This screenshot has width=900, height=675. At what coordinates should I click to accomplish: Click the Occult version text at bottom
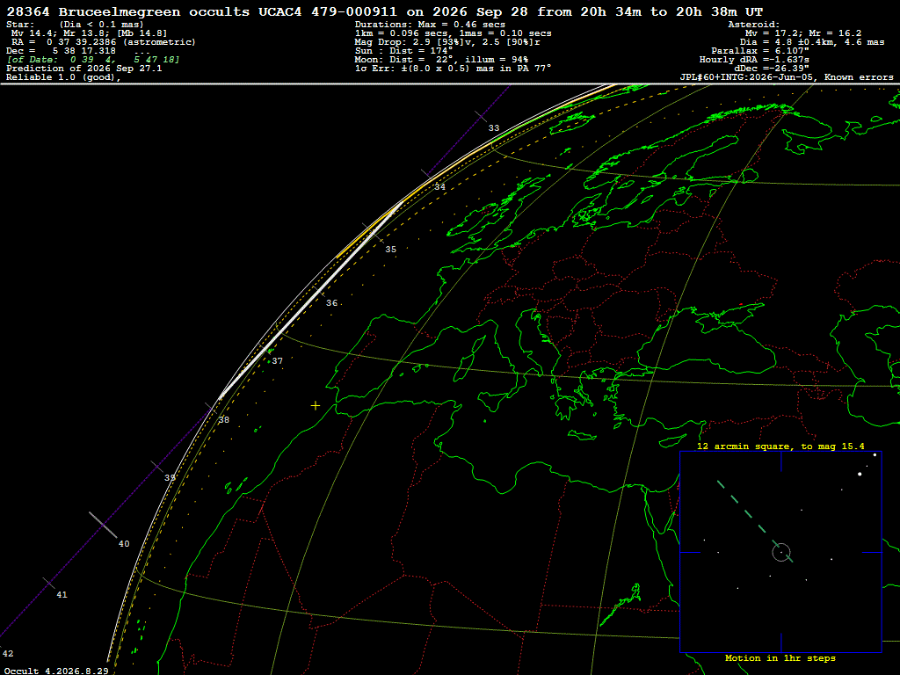[56, 671]
